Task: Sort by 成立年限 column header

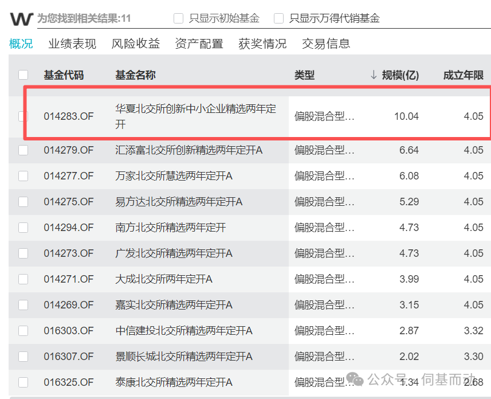Action: point(463,75)
